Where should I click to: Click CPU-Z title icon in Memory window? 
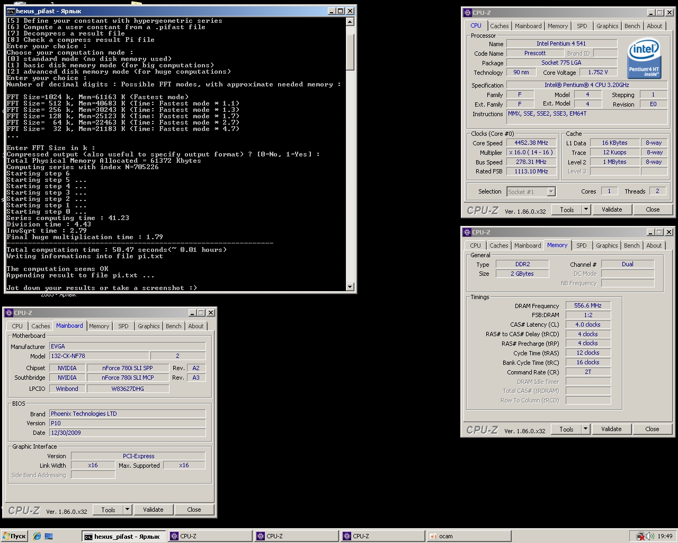pyautogui.click(x=467, y=232)
